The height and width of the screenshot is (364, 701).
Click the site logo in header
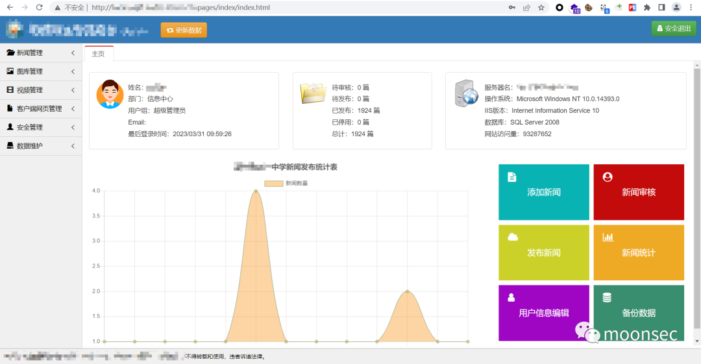coord(15,29)
